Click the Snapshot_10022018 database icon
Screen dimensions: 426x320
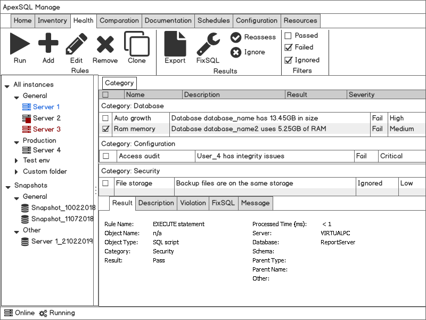pyautogui.click(x=25, y=208)
